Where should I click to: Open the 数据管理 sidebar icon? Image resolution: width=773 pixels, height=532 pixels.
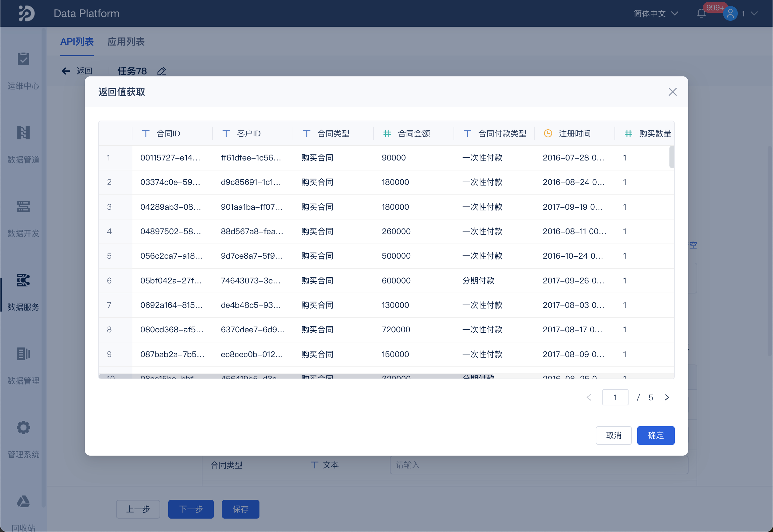click(x=23, y=354)
